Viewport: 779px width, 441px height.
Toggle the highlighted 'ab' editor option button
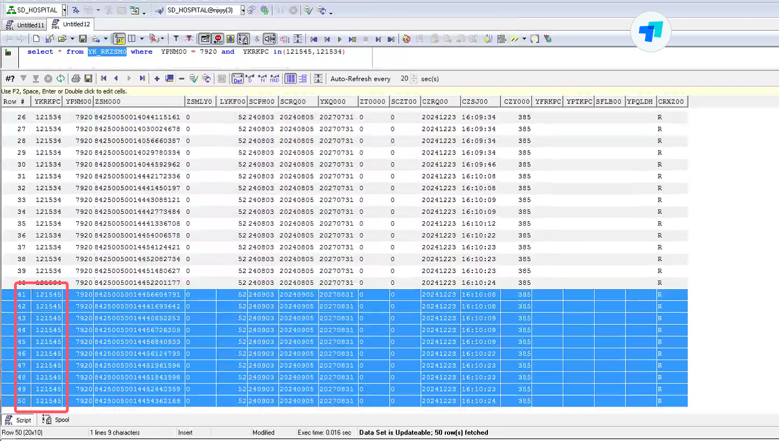tap(120, 39)
